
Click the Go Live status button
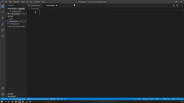click(x=166, y=99)
